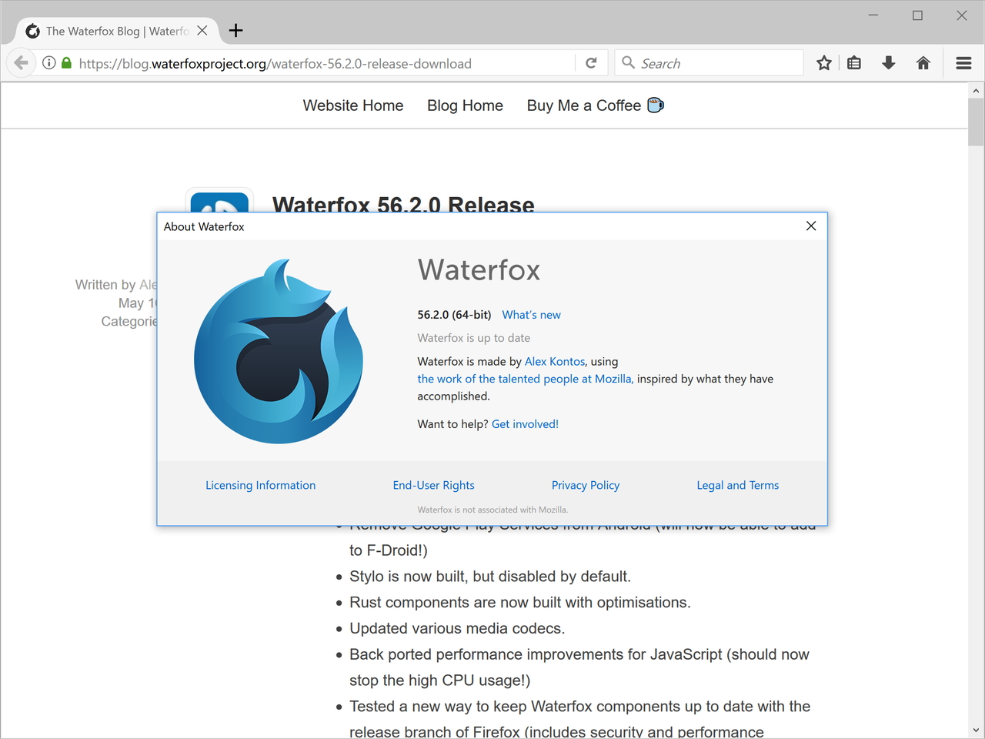Click the Alex Kontos link
The height and width of the screenshot is (739, 985).
coord(555,361)
